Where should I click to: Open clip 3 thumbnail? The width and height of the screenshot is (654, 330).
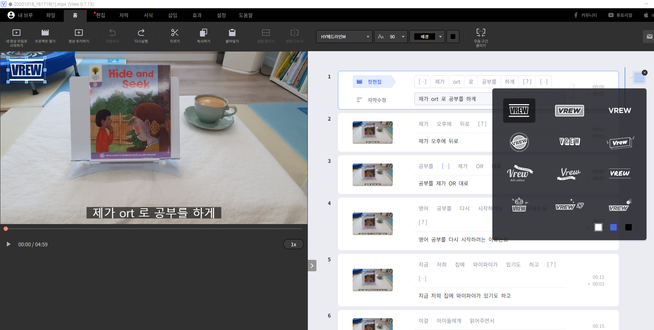tap(373, 175)
